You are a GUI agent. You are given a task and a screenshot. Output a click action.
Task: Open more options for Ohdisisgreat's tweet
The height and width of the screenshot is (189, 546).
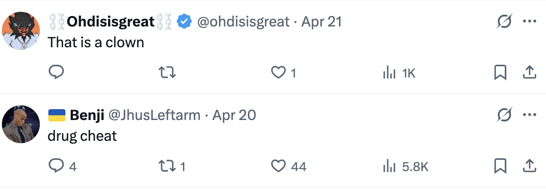[529, 22]
